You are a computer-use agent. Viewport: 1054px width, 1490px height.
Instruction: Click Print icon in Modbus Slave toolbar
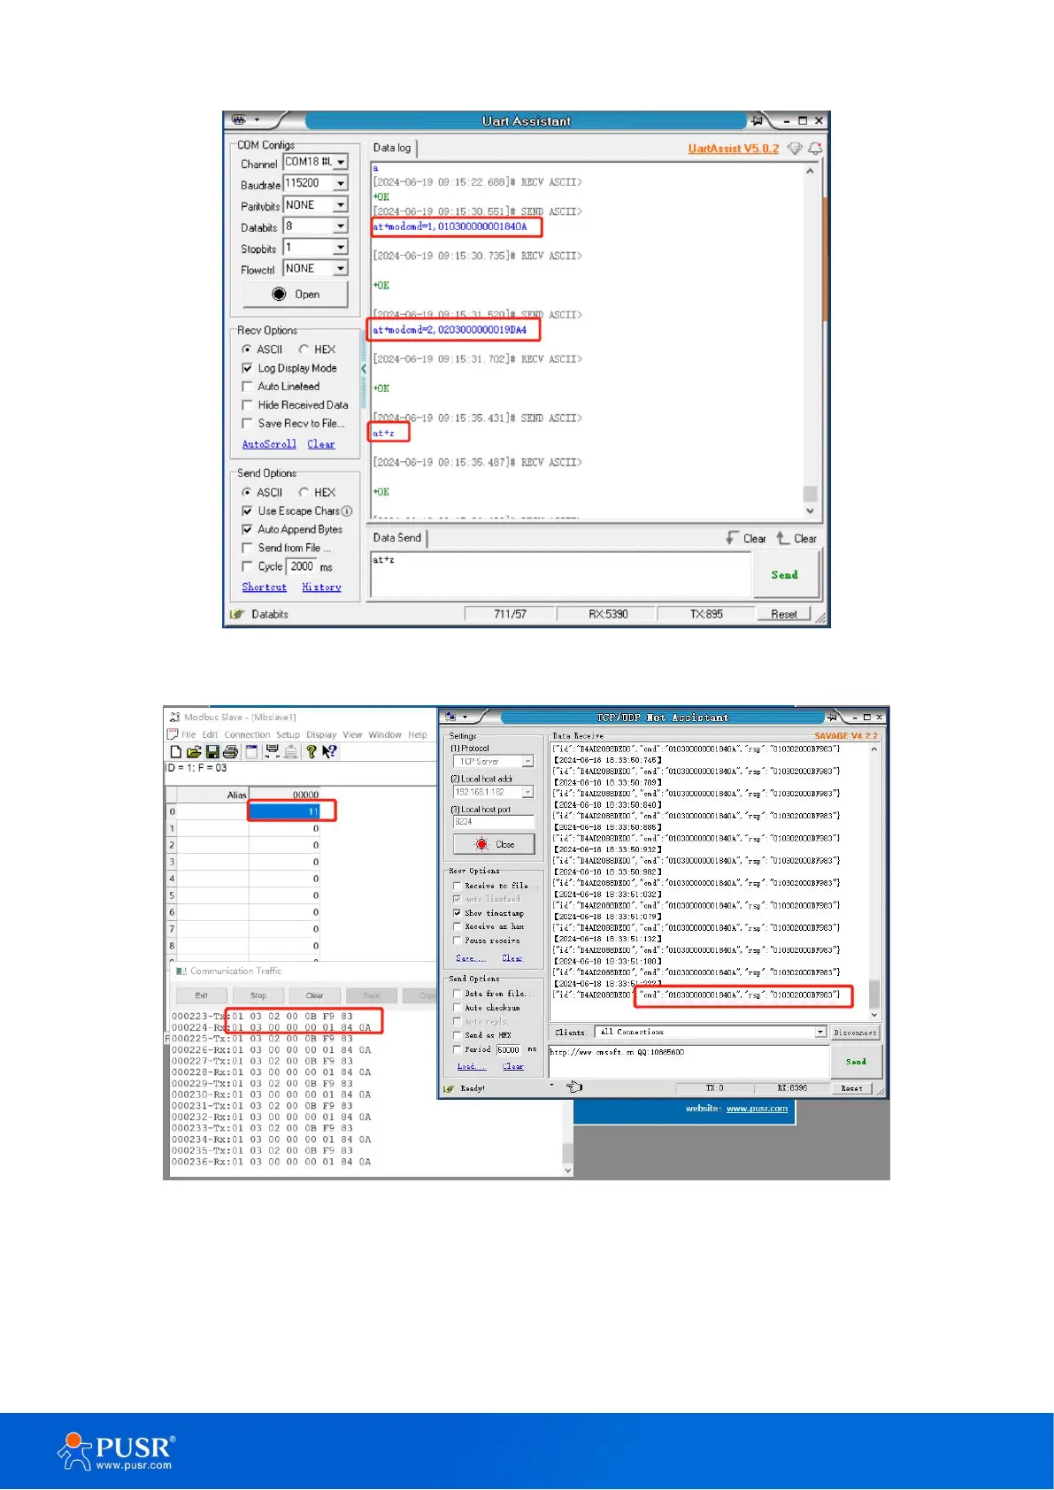pos(231,752)
